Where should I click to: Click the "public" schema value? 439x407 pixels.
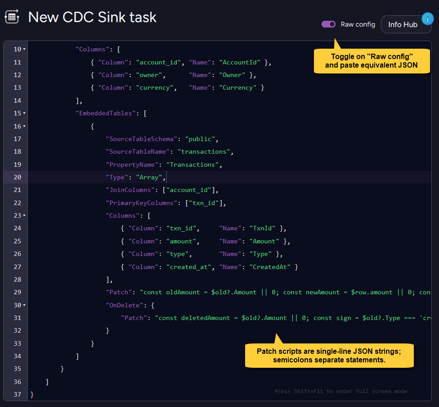pyautogui.click(x=200, y=139)
